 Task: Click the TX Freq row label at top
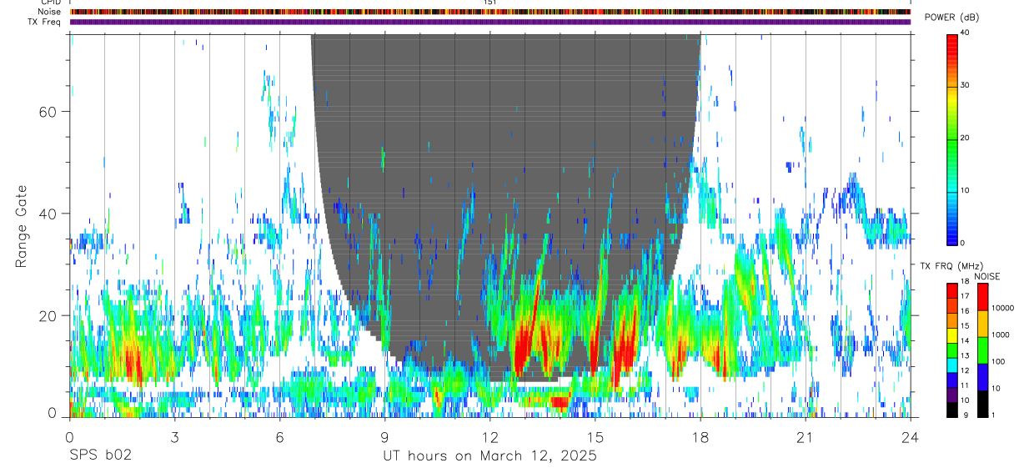43,21
